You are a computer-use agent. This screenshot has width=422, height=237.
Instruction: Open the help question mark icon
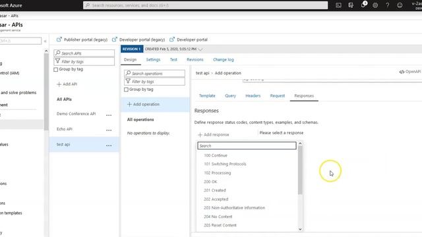387,5
